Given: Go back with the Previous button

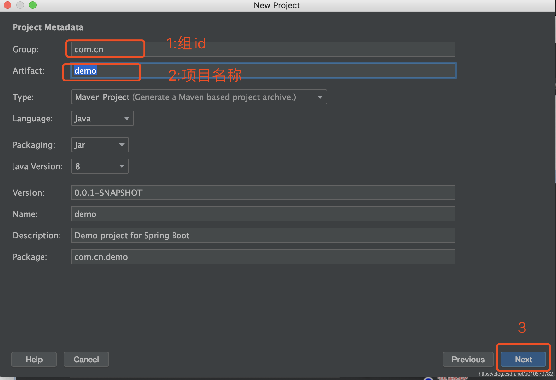Looking at the screenshot, I should (x=468, y=359).
